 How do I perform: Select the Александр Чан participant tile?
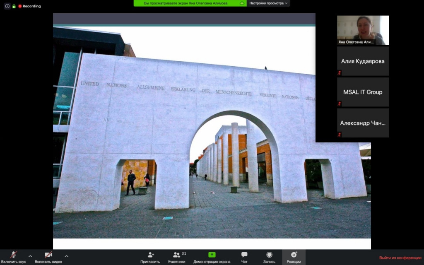click(363, 123)
